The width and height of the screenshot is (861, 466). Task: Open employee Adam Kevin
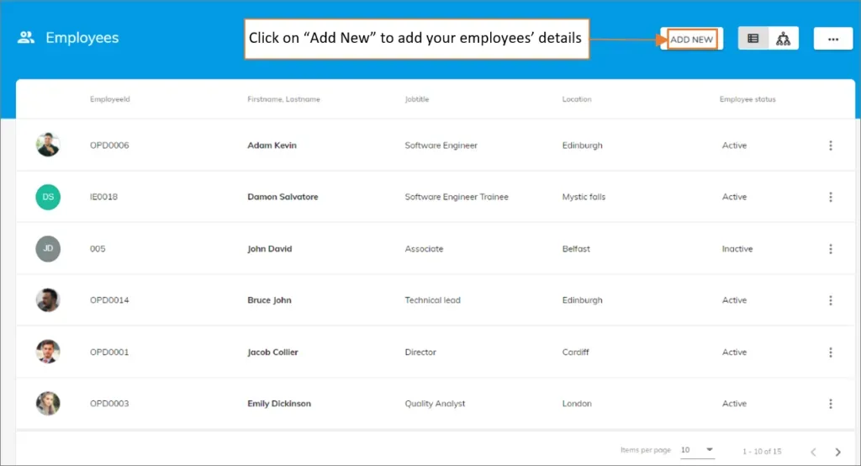(272, 145)
